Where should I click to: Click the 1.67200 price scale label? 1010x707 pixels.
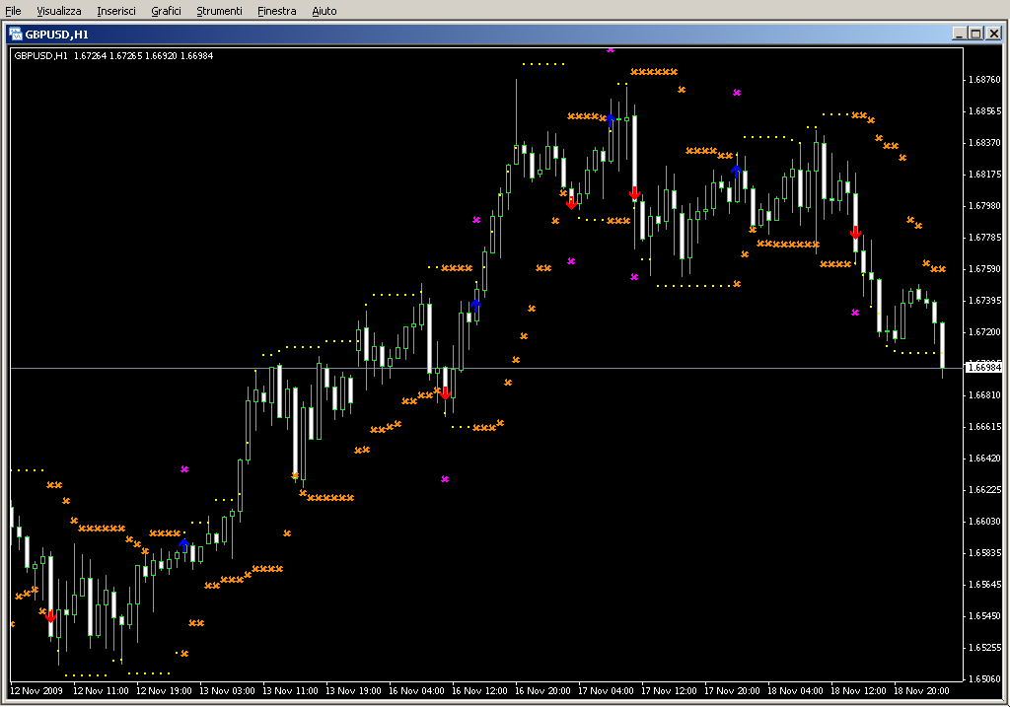click(x=985, y=332)
